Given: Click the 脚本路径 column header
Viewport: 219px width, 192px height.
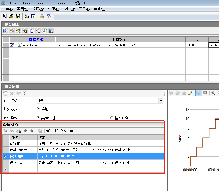Looking at the screenshot, I should point(120,39).
